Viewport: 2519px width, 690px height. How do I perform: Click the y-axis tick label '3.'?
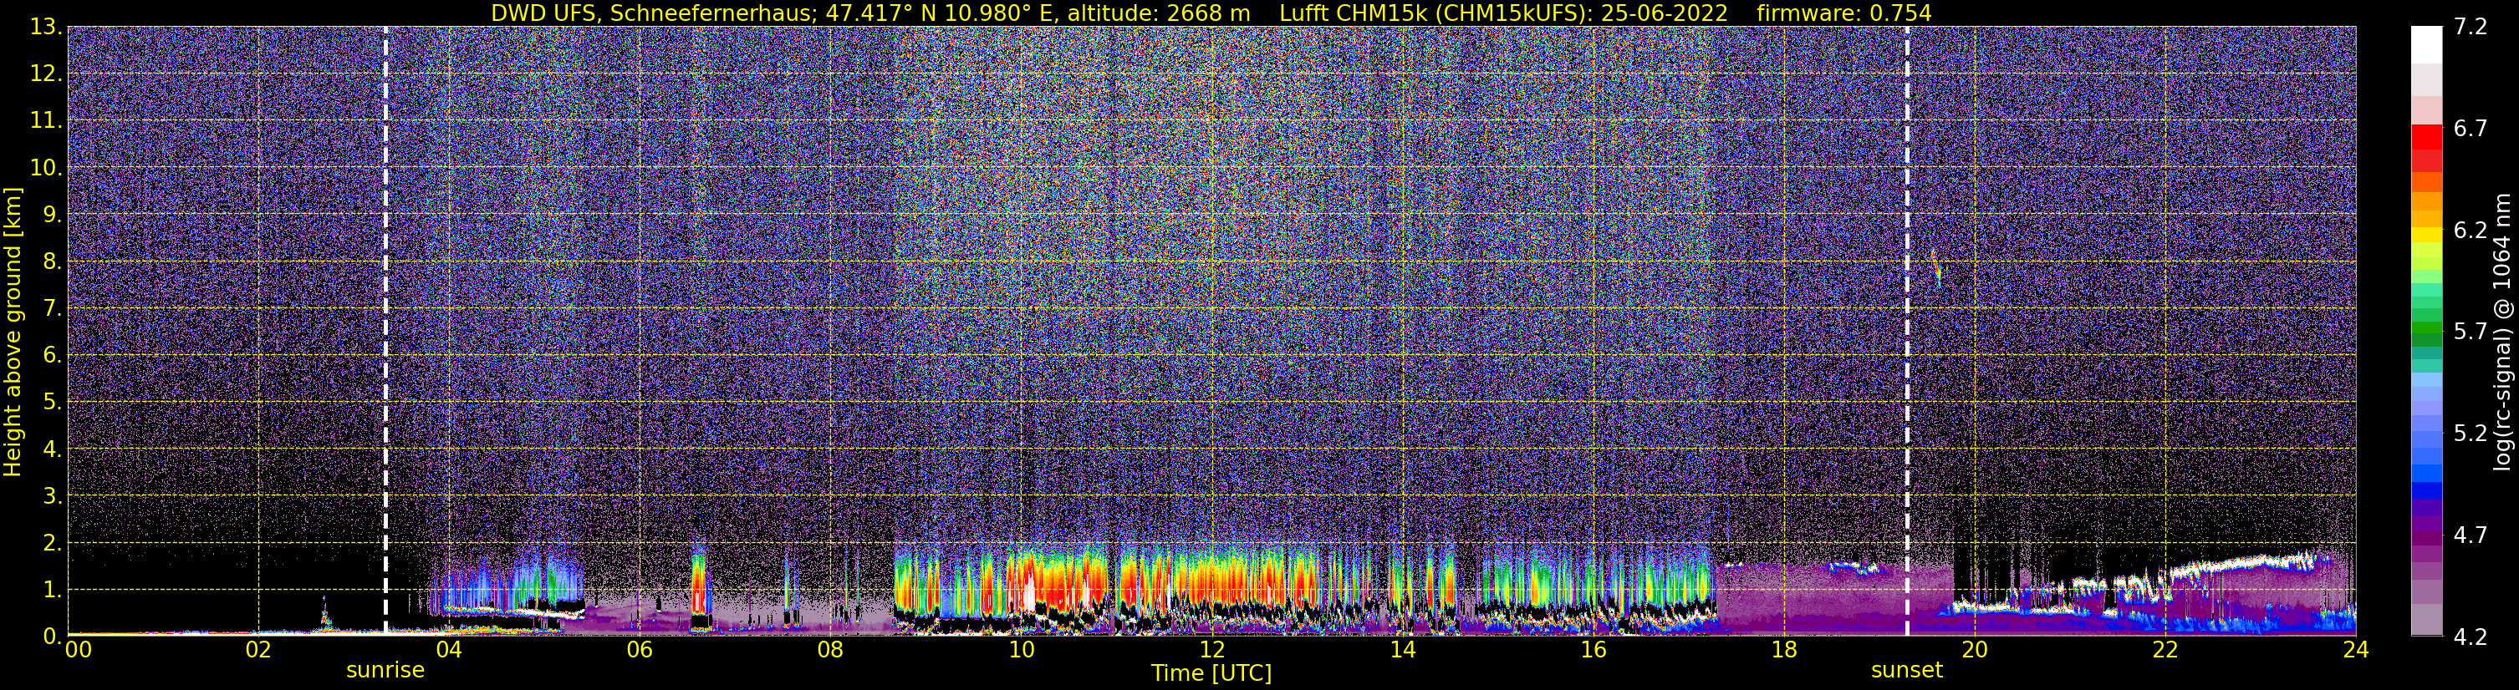(52, 496)
